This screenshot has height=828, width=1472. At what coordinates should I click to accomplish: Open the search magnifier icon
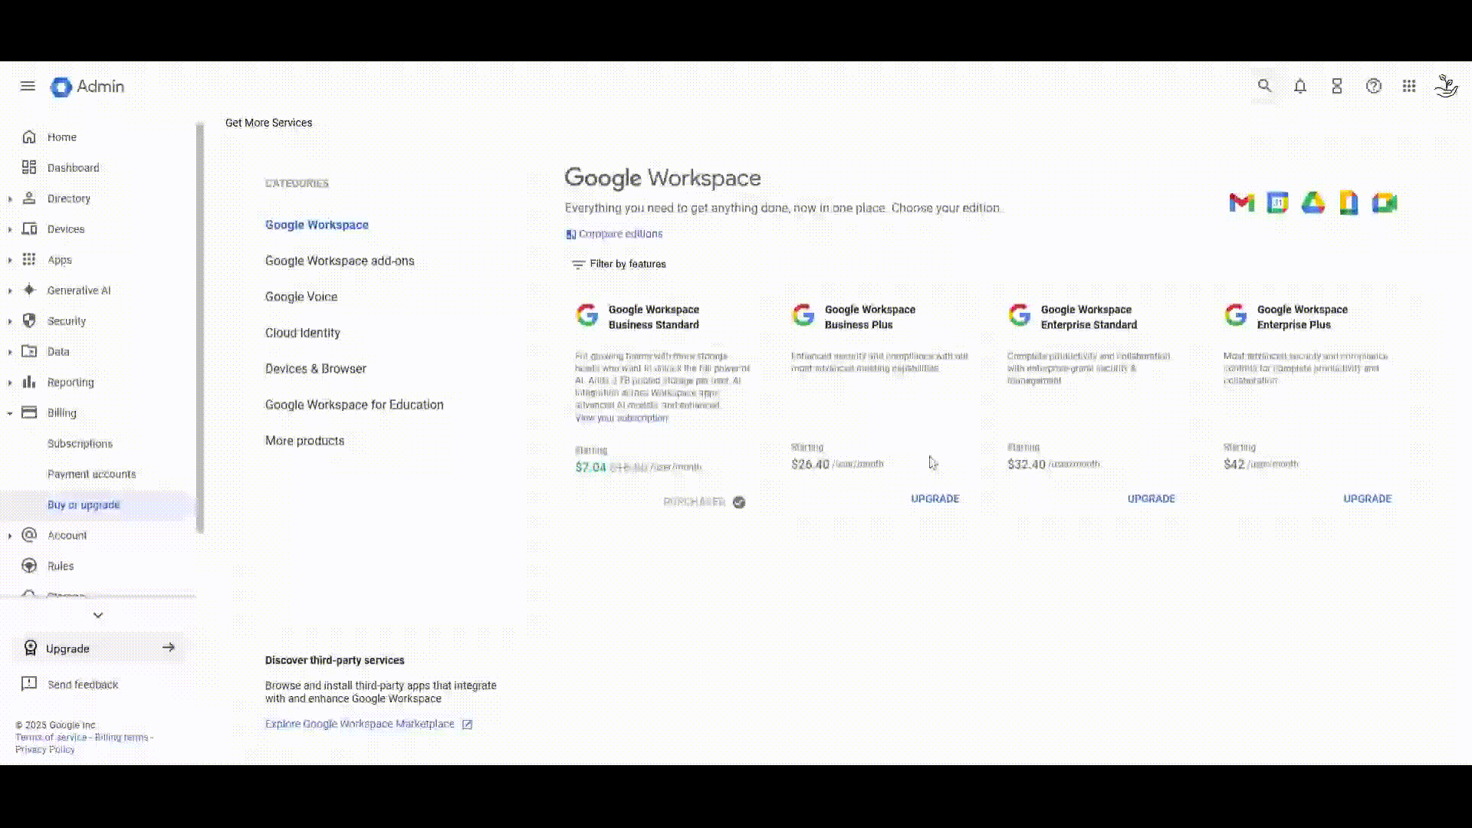click(x=1264, y=87)
